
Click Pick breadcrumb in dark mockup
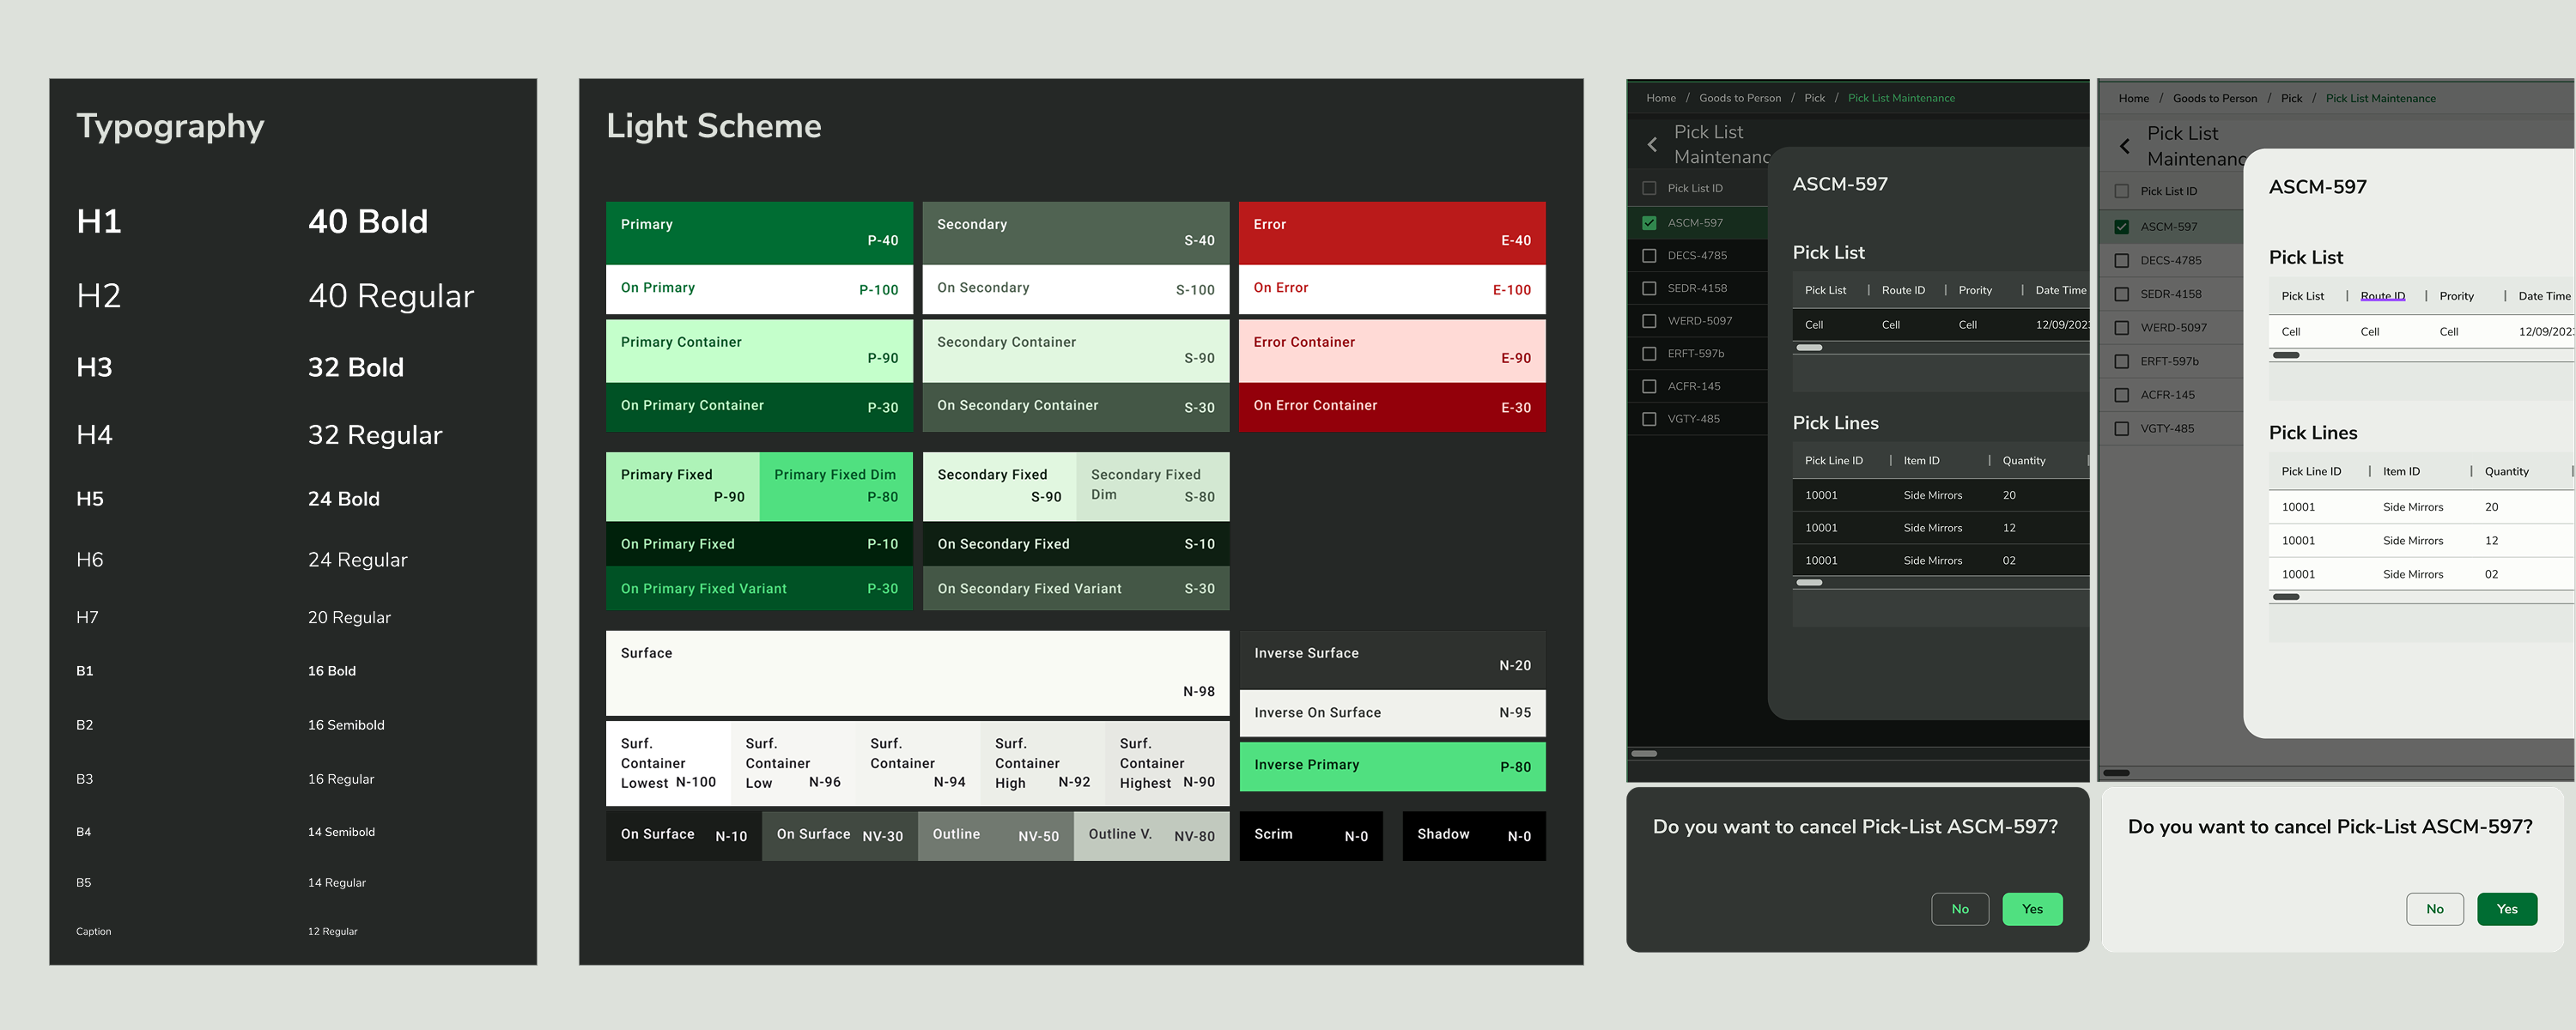(1814, 98)
